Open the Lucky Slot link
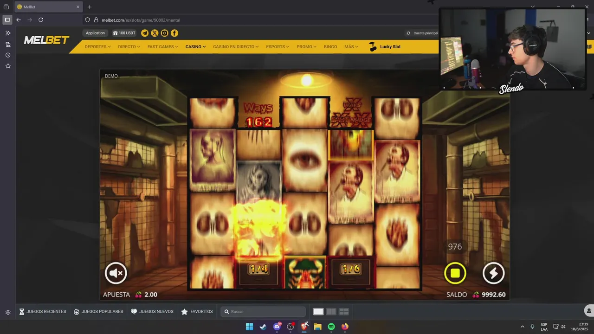 pos(385,47)
